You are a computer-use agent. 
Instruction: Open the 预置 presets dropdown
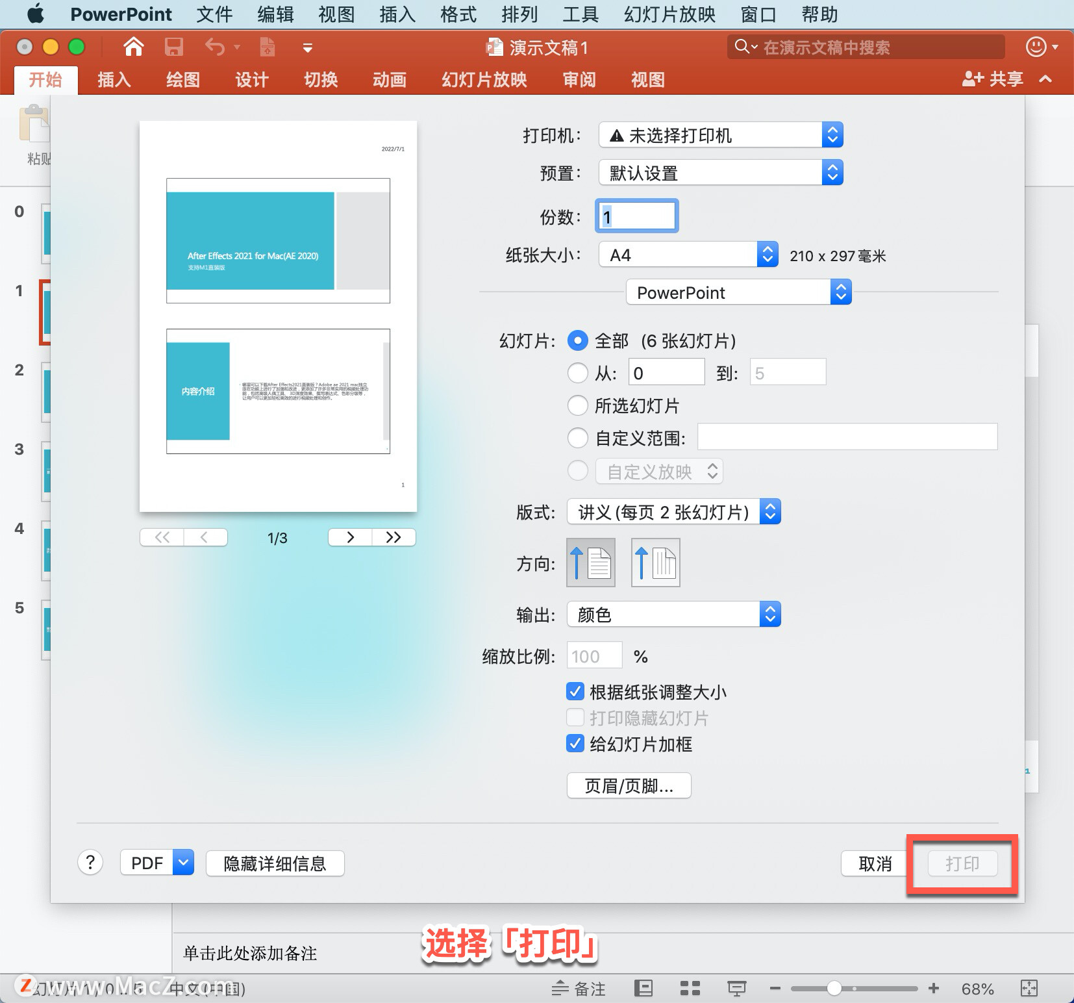click(x=721, y=173)
